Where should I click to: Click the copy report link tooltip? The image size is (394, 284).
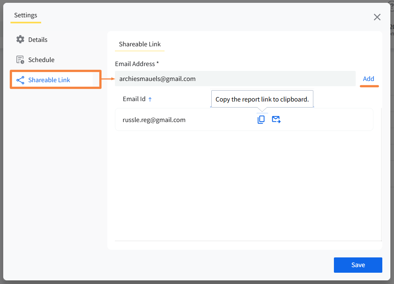(262, 100)
